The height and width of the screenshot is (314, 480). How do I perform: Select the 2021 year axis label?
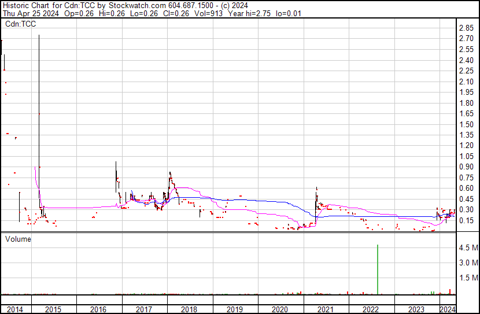(326, 309)
